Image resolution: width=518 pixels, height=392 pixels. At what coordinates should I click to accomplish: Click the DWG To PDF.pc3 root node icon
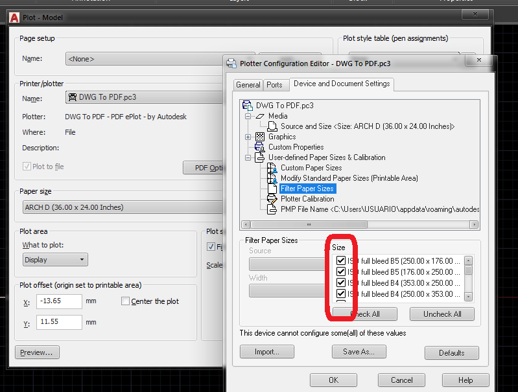[x=248, y=106]
